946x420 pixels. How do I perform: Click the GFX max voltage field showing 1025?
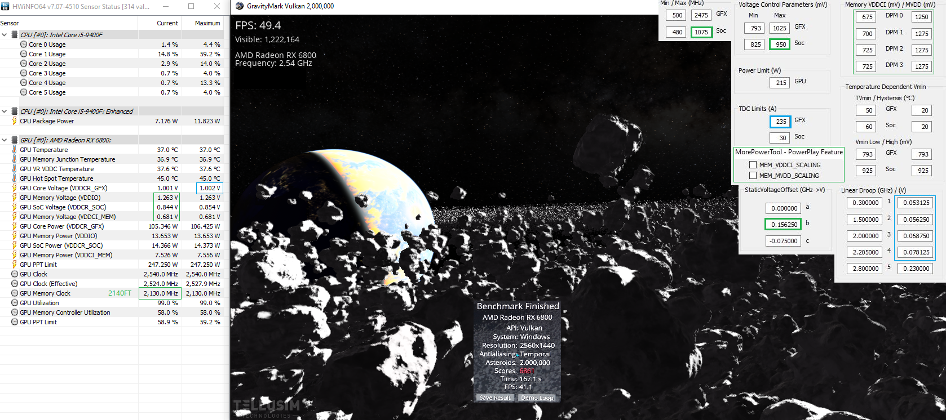780,28
